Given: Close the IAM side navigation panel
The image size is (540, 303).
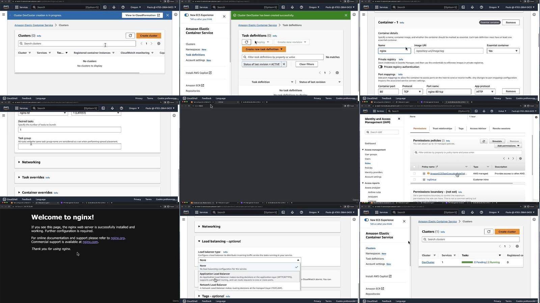Looking at the screenshot, I should [399, 119].
